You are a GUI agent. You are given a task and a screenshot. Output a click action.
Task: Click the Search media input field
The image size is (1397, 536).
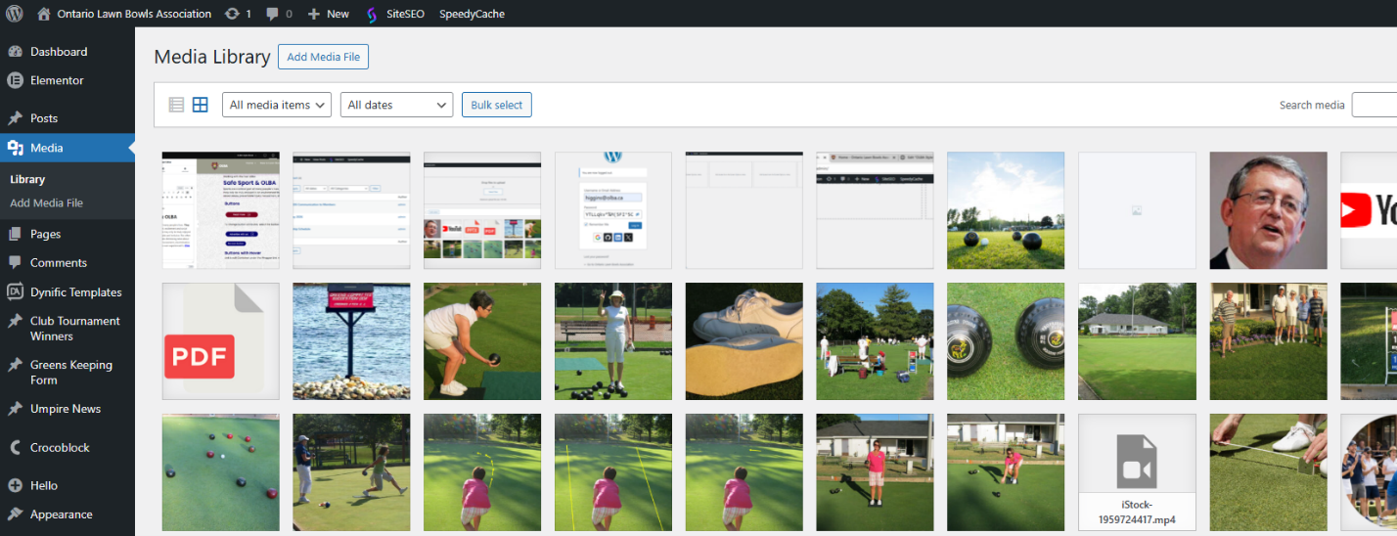click(x=1374, y=105)
